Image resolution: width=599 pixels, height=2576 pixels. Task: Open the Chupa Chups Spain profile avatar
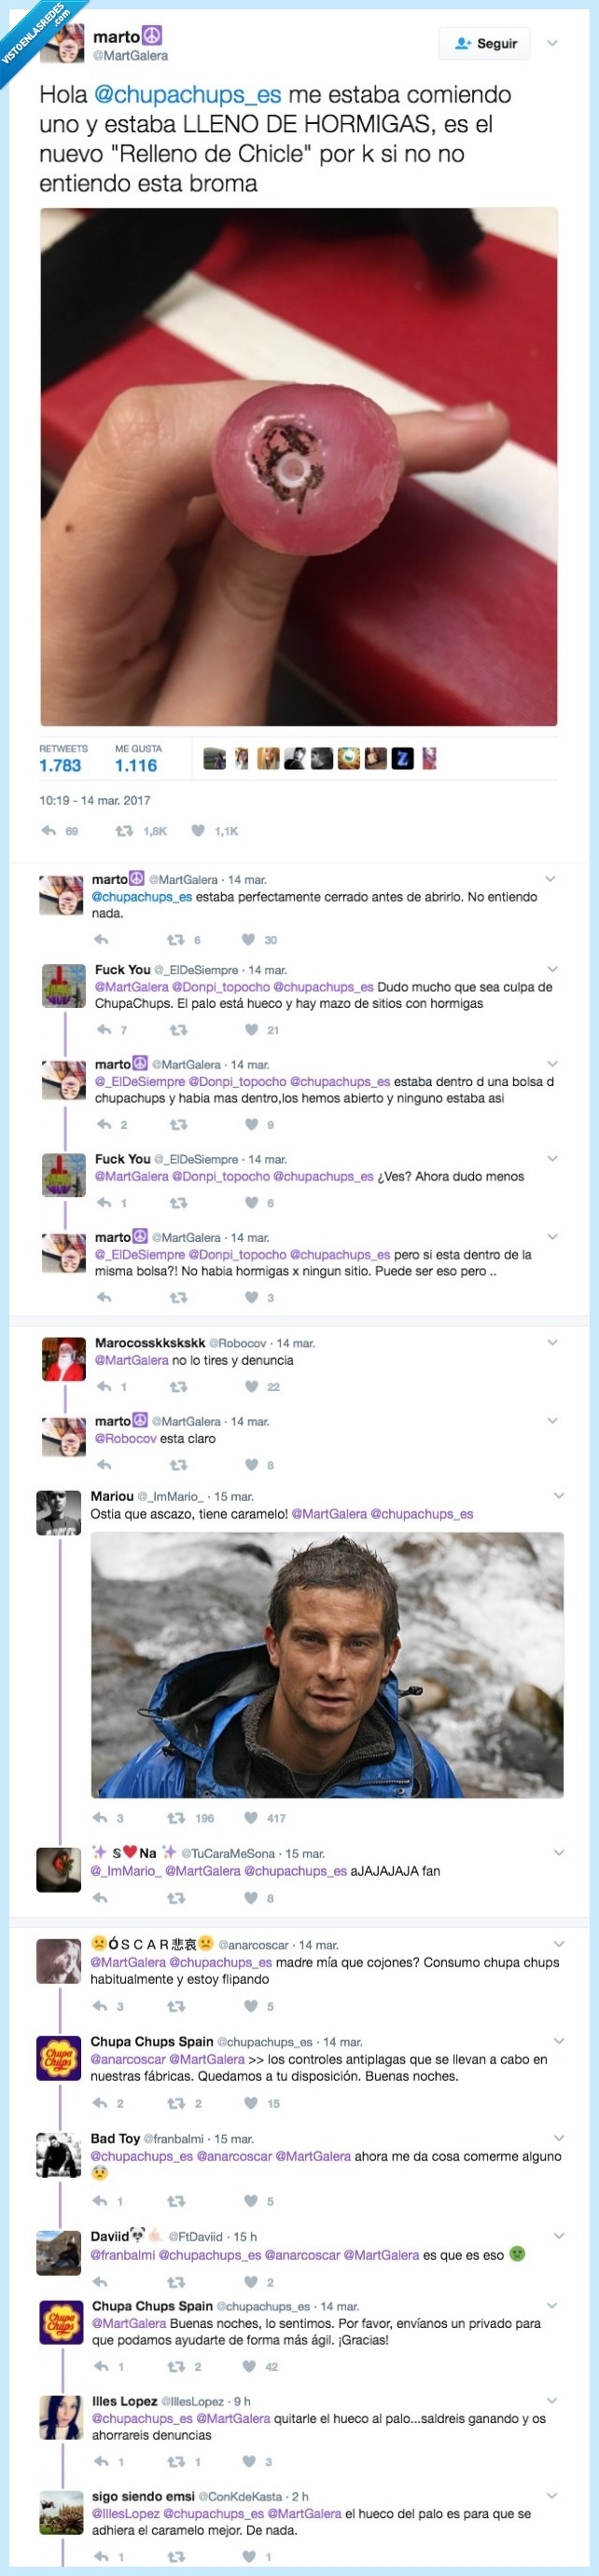pyautogui.click(x=59, y=2058)
